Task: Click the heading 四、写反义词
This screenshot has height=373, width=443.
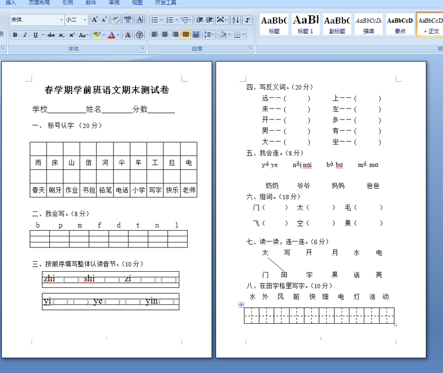Action: pyautogui.click(x=280, y=87)
